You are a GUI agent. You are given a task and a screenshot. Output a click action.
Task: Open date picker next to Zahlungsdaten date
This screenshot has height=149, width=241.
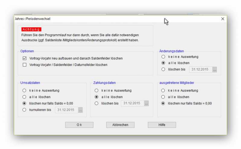click(146, 103)
